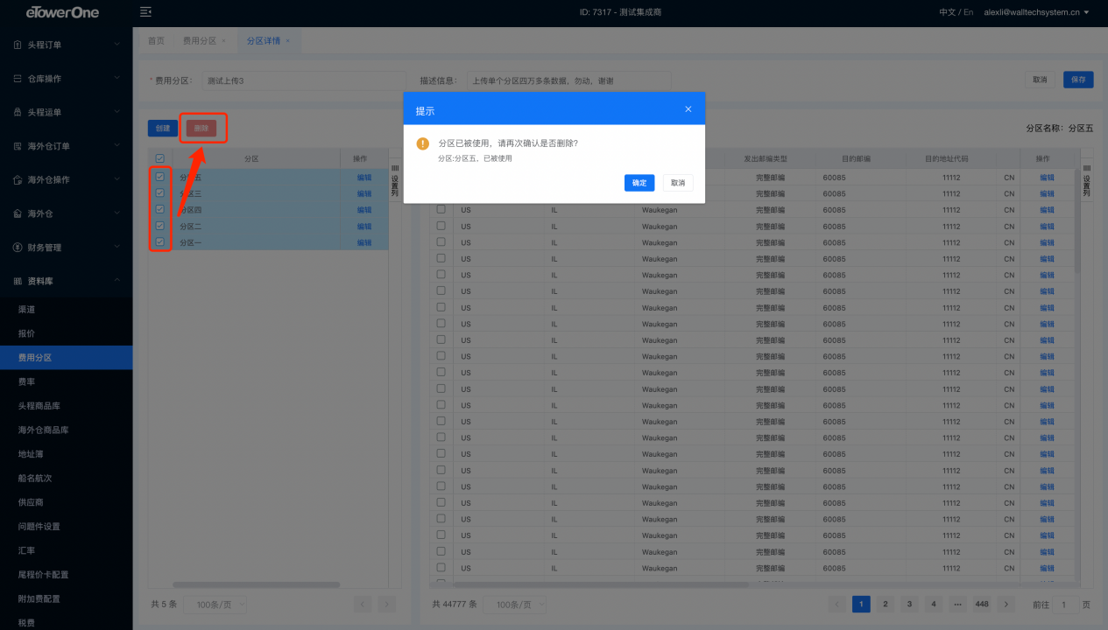Click the 财务管理 yuan icon
The height and width of the screenshot is (630, 1108).
coord(18,248)
